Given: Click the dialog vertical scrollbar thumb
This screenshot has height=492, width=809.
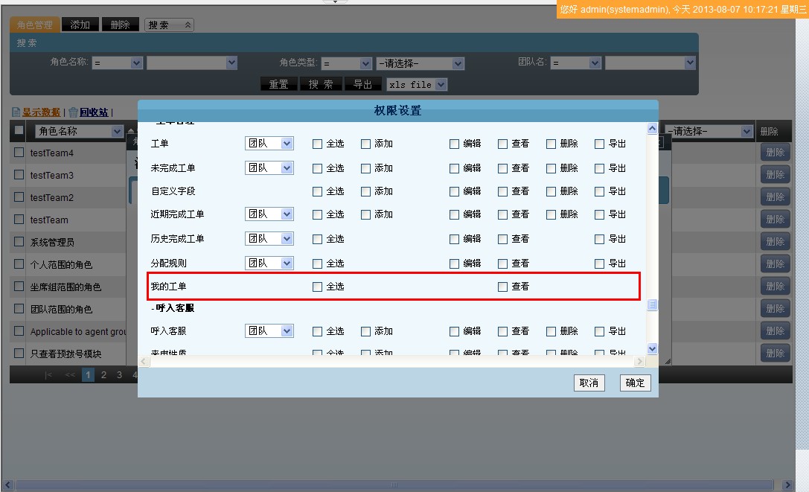Looking at the screenshot, I should pos(653,304).
